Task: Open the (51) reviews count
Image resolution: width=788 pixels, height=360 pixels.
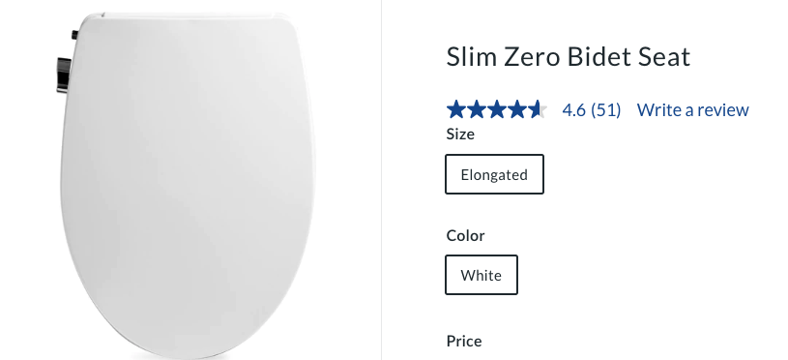Action: (605, 109)
